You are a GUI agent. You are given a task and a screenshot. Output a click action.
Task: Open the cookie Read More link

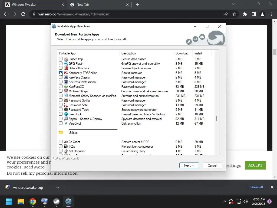(34, 167)
